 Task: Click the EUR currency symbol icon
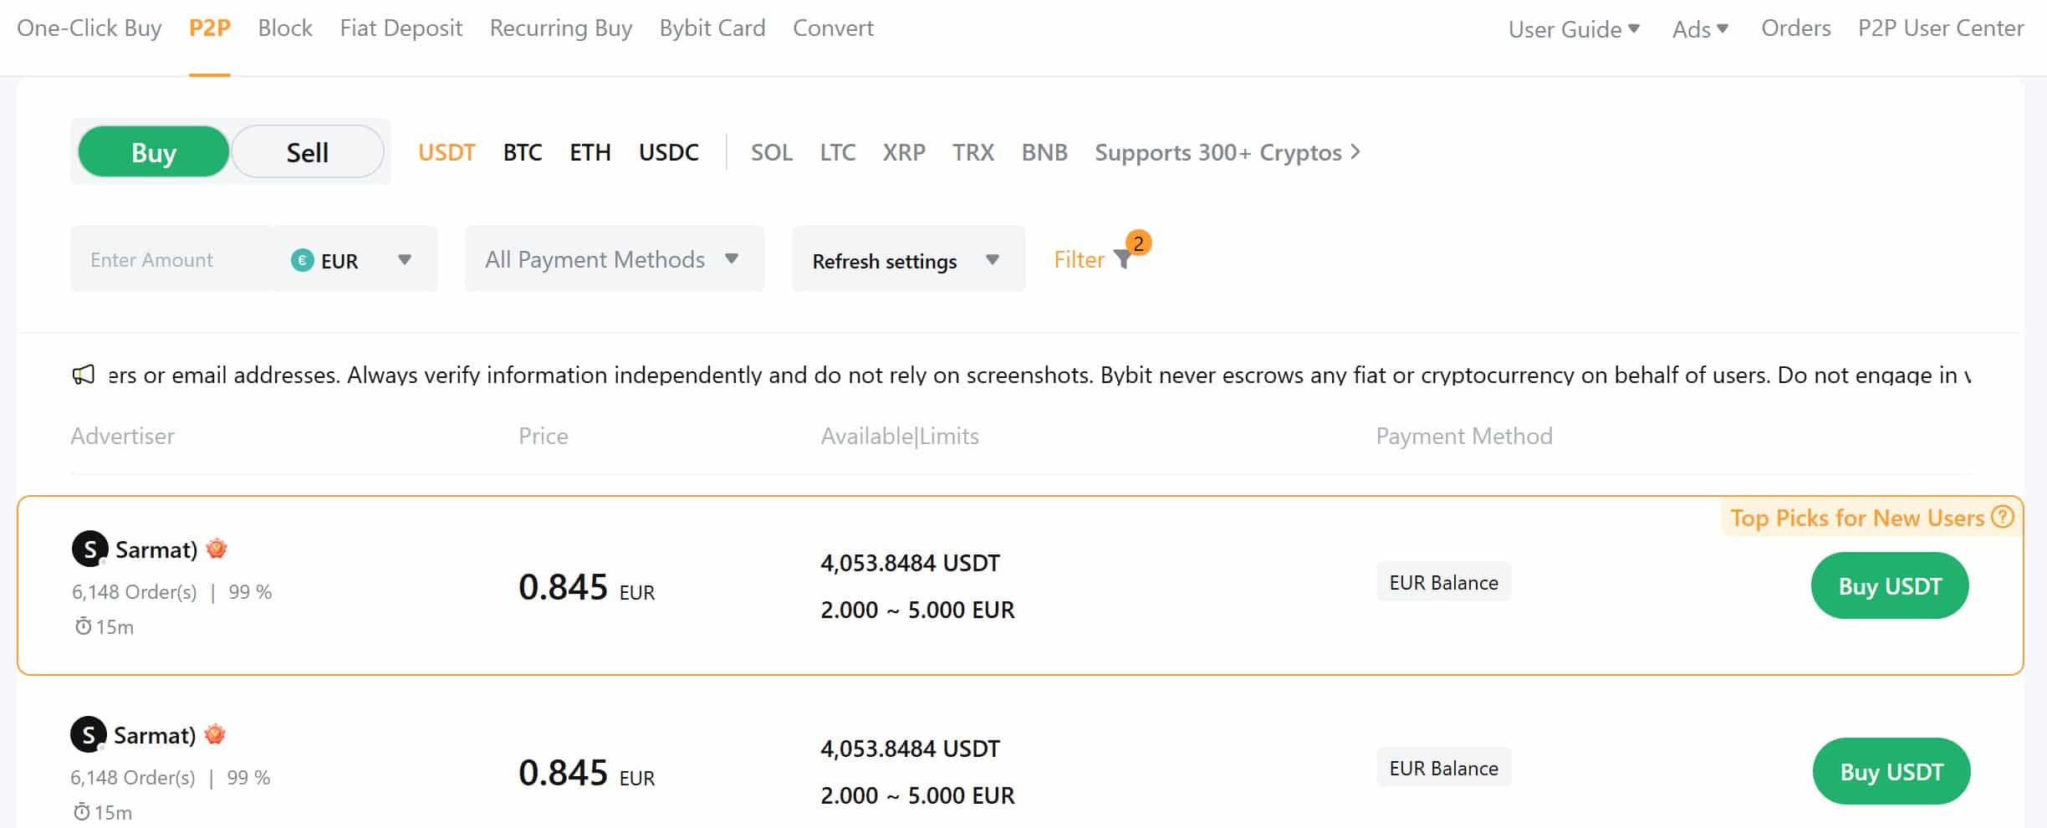[302, 260]
